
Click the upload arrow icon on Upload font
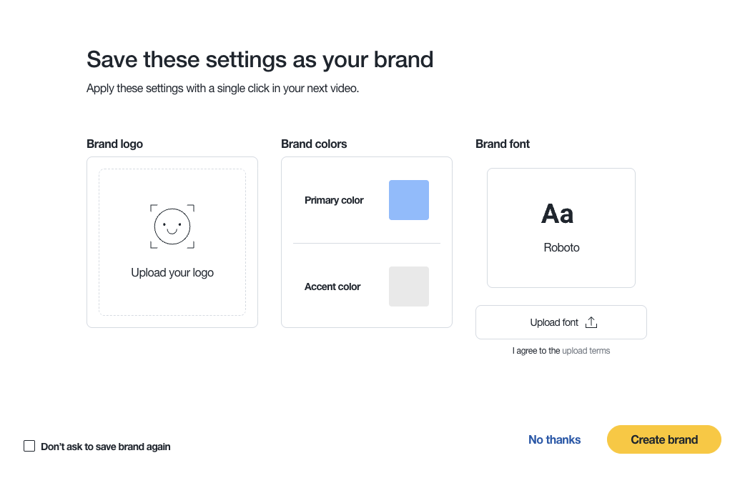click(x=591, y=322)
